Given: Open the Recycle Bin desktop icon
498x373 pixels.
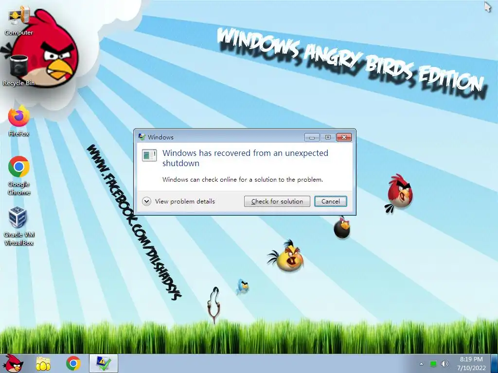Looking at the screenshot, I should tap(19, 70).
